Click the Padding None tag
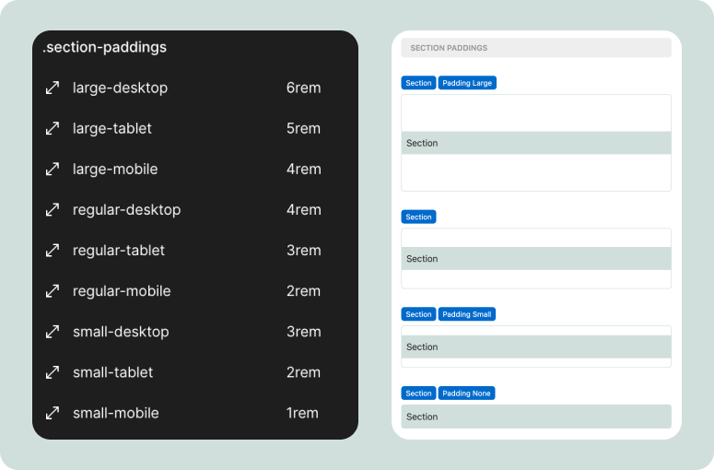The width and height of the screenshot is (714, 470). coord(466,393)
